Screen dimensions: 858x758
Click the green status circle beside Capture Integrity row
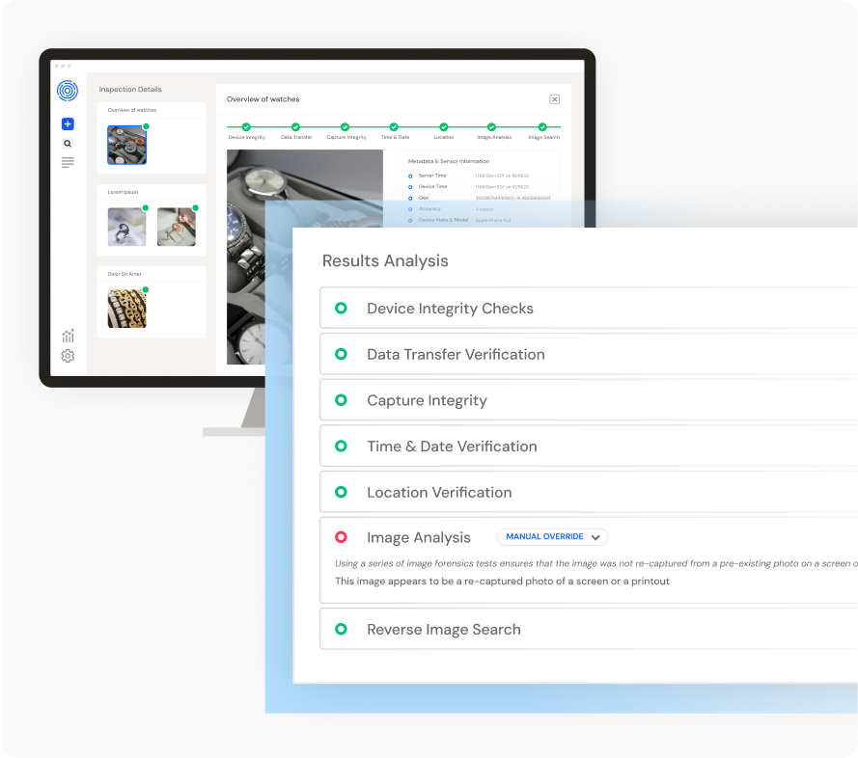341,400
